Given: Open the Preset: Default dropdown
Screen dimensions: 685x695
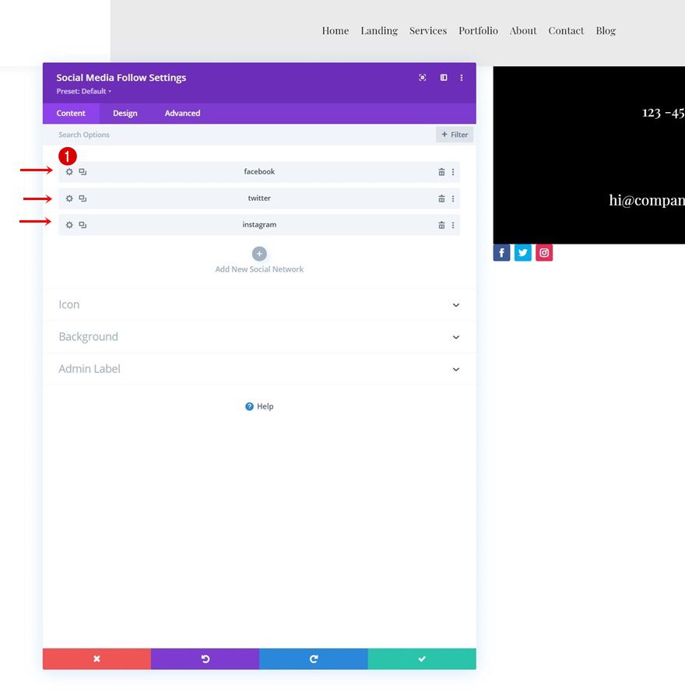Looking at the screenshot, I should [x=83, y=91].
